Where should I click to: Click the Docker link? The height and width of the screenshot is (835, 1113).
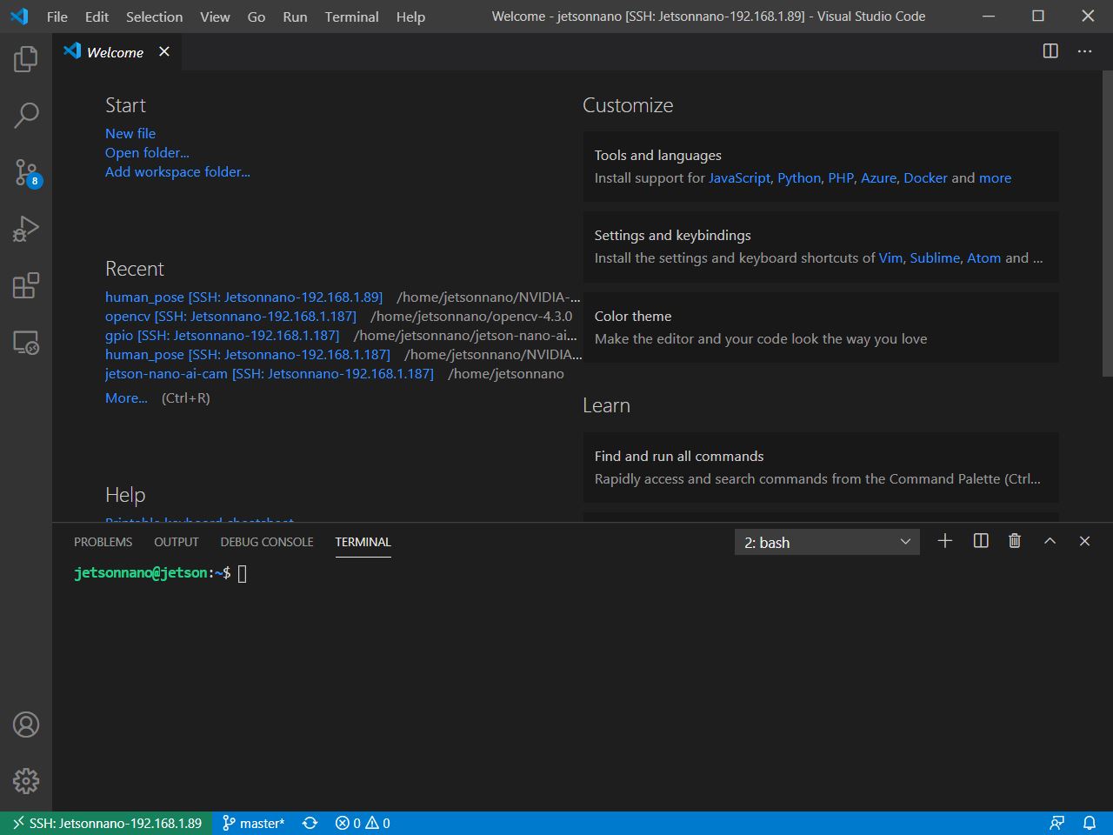925,177
